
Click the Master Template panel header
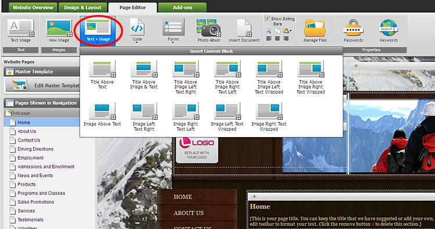coord(42,72)
